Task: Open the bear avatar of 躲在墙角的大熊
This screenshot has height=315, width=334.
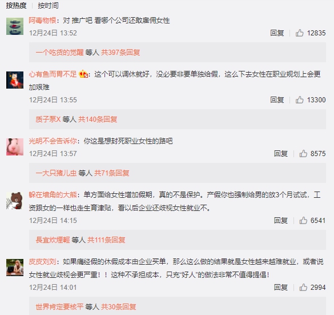Action: click(15, 201)
